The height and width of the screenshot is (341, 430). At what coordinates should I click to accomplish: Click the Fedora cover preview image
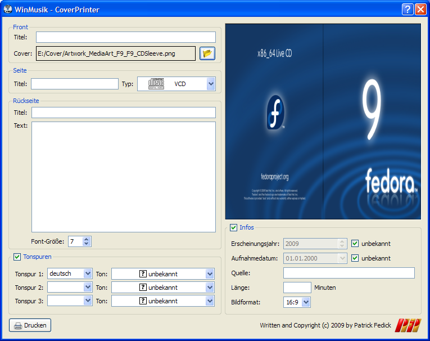[323, 122]
